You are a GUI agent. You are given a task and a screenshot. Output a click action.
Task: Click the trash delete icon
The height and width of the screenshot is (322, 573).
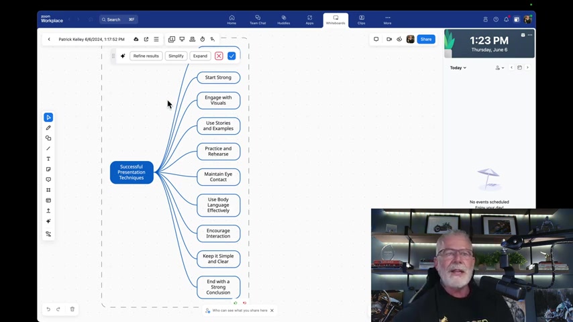pyautogui.click(x=72, y=309)
